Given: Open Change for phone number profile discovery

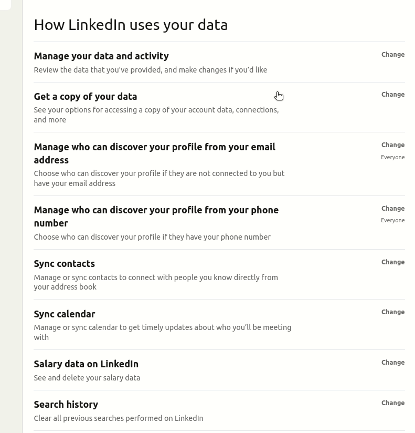Looking at the screenshot, I should point(392,209).
